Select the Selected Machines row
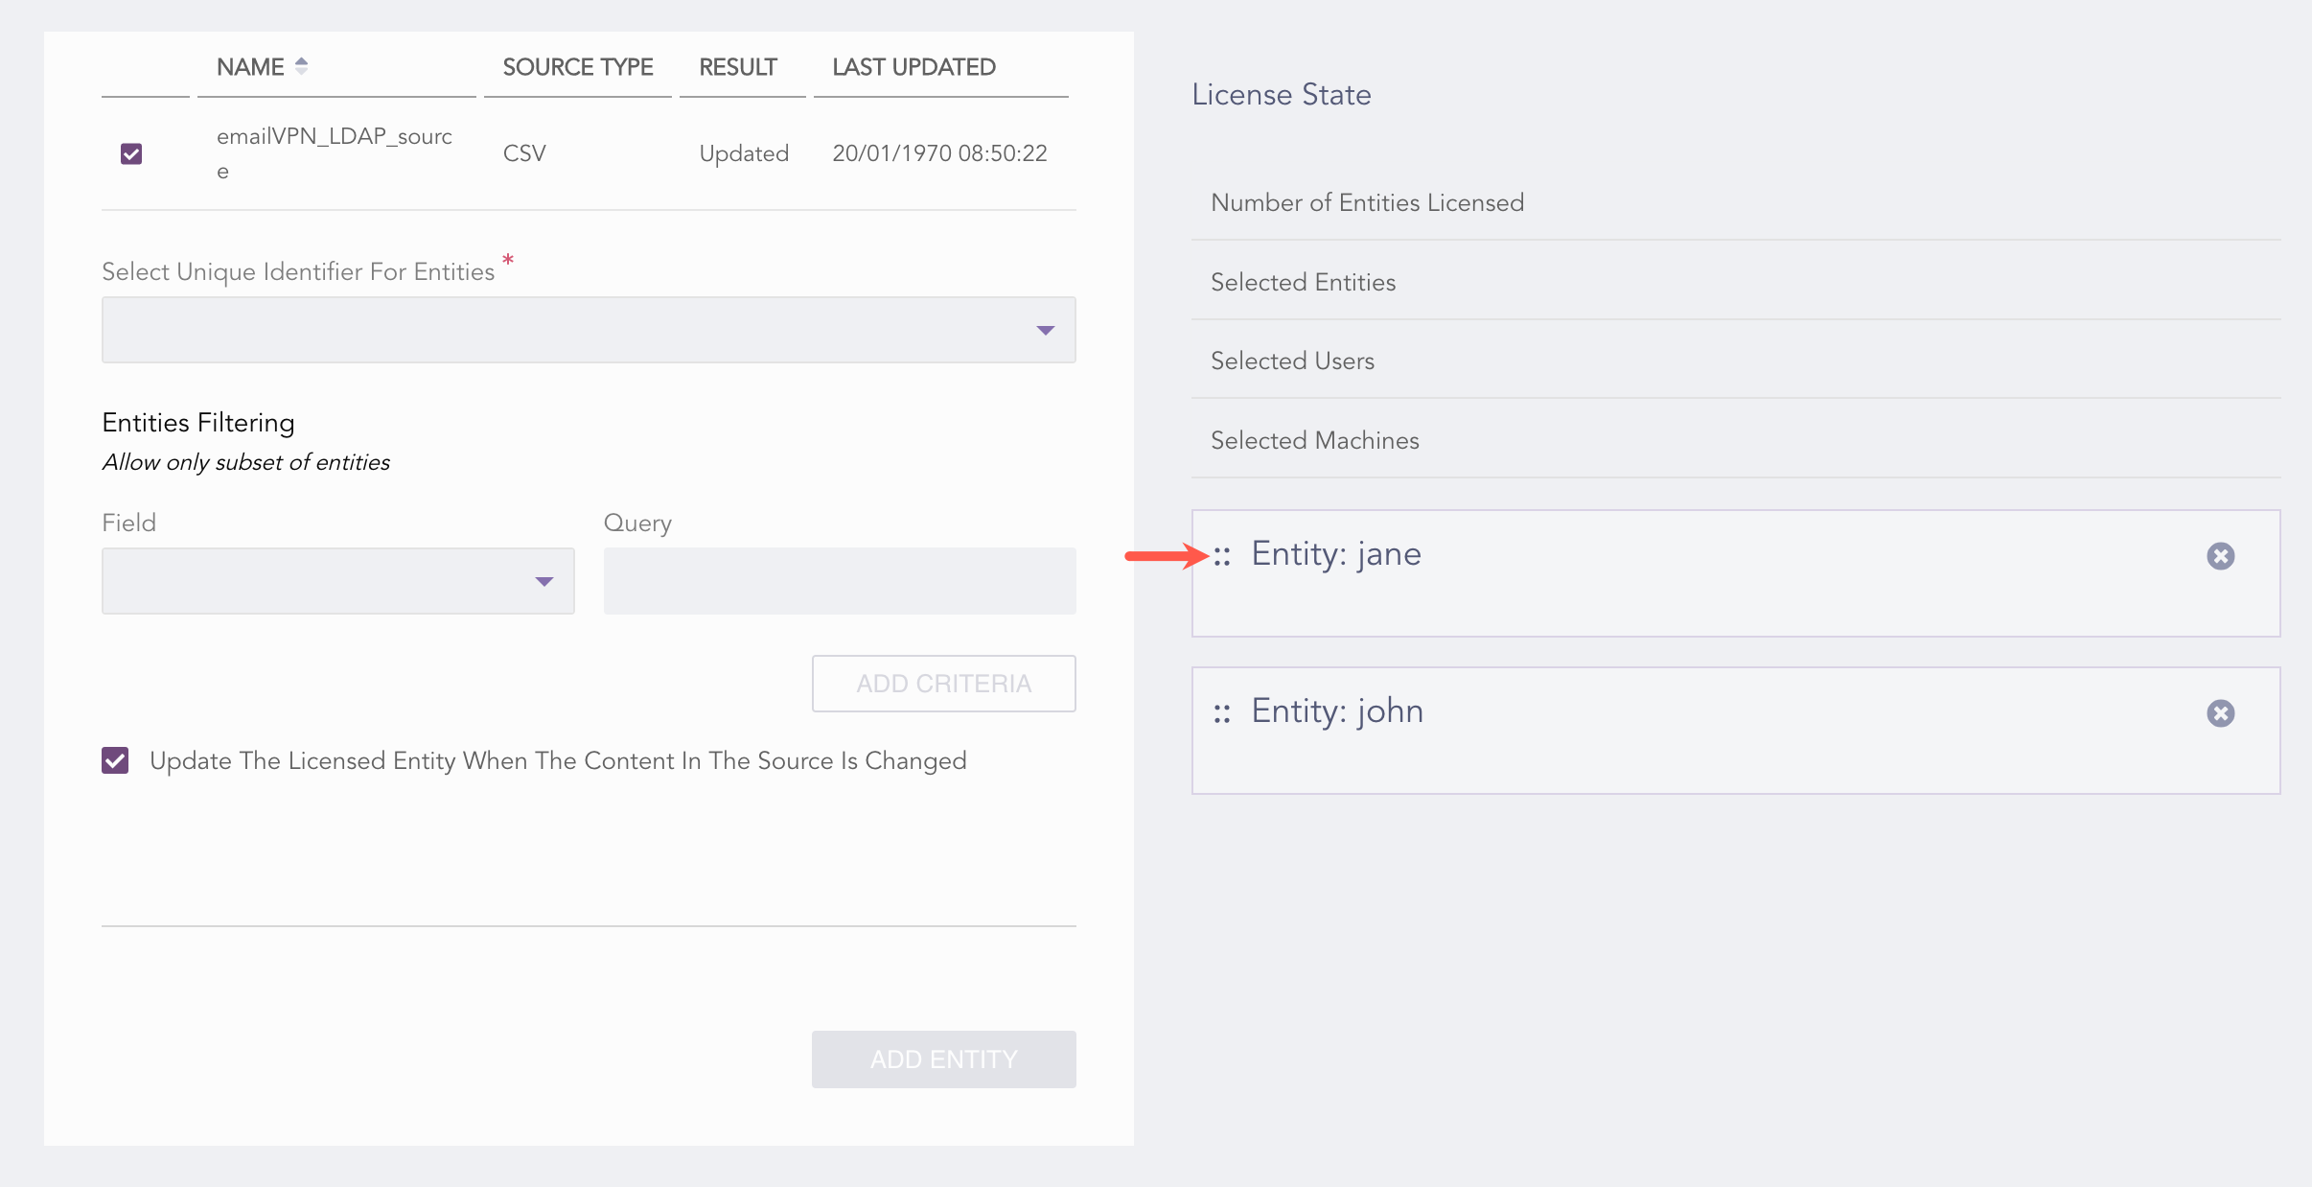2312x1187 pixels. pos(1314,440)
